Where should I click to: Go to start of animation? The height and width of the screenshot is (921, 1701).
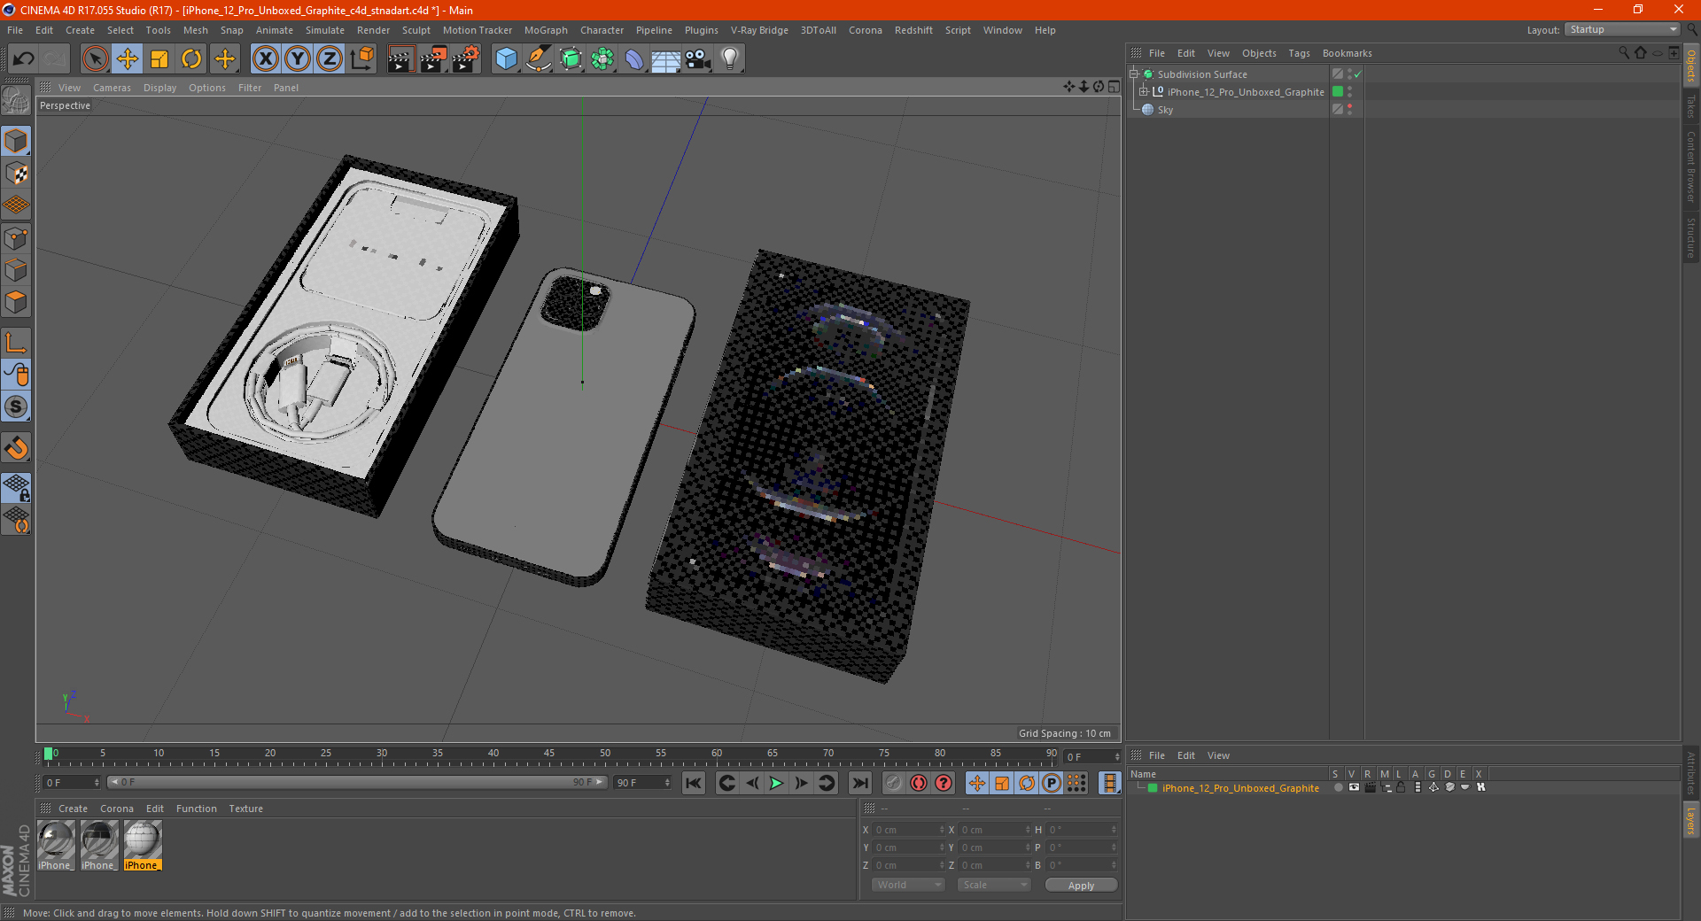694,783
